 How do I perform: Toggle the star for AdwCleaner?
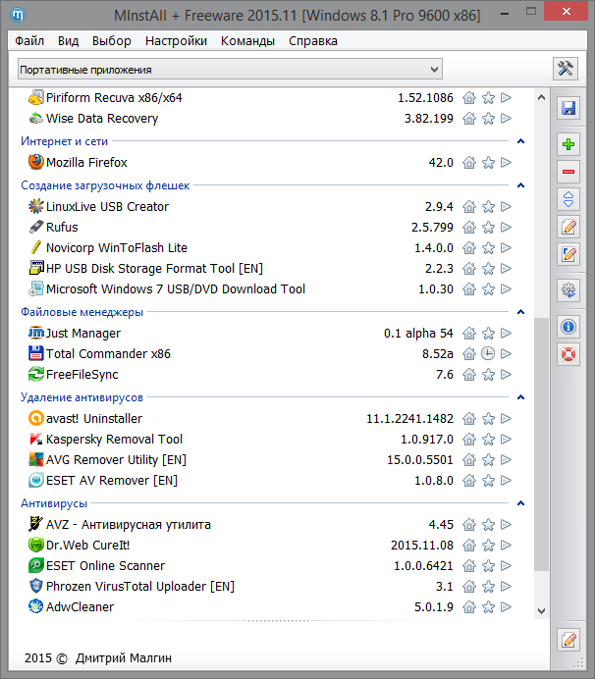(x=488, y=607)
